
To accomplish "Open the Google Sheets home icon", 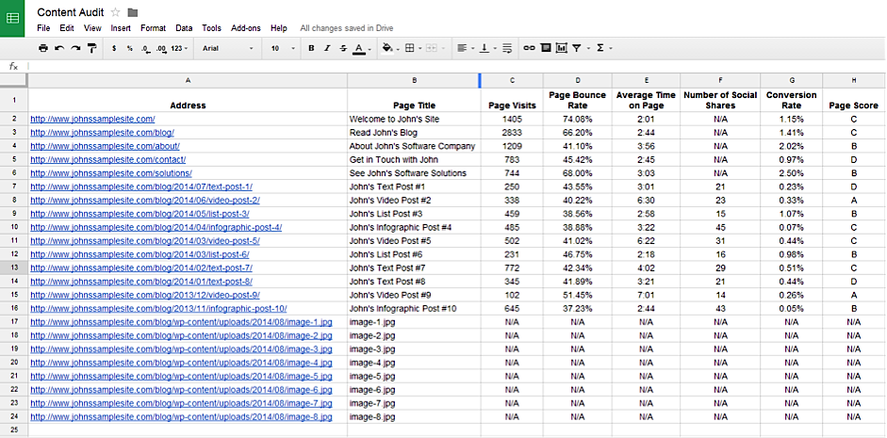I will [x=13, y=18].
